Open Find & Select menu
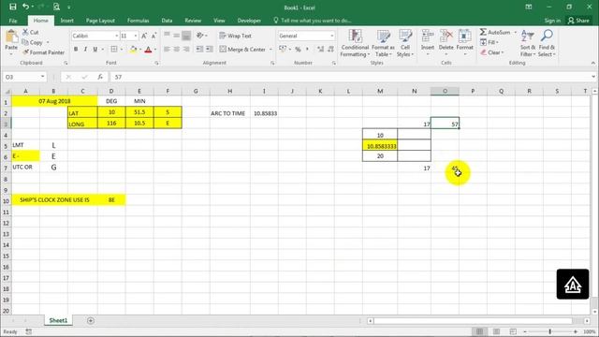Viewport: 599px width, 337px height. 547,43
